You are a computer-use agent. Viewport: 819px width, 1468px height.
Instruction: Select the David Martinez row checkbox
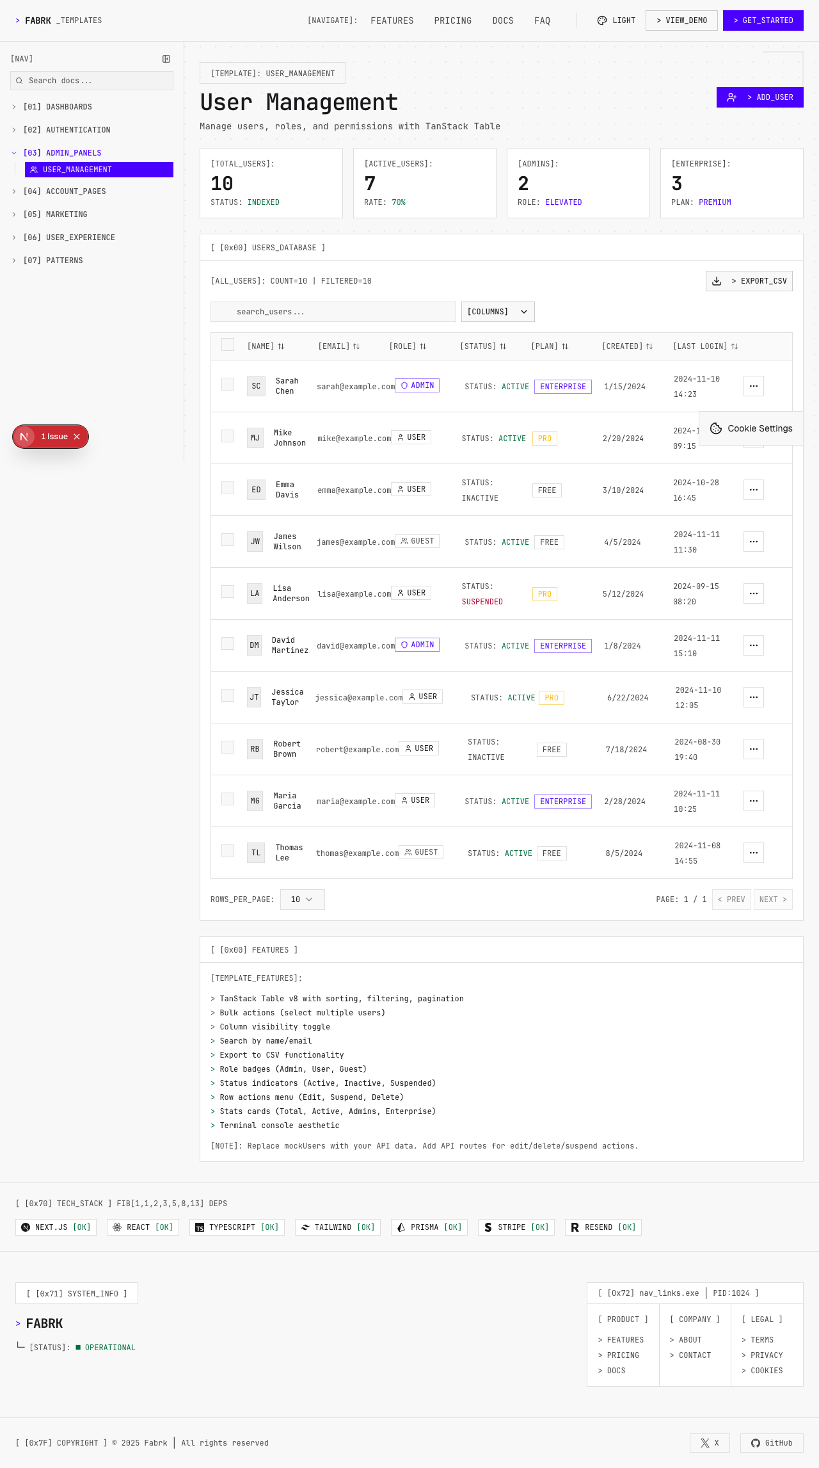pyautogui.click(x=228, y=643)
